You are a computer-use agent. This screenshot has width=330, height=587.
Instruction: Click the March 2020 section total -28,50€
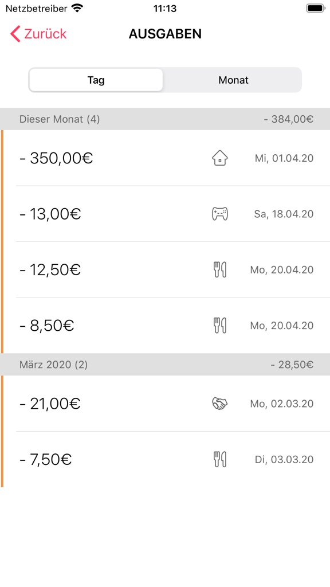point(292,364)
